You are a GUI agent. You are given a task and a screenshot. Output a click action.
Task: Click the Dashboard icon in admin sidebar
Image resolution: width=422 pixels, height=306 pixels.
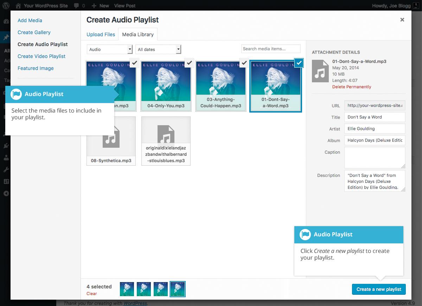coord(6,21)
